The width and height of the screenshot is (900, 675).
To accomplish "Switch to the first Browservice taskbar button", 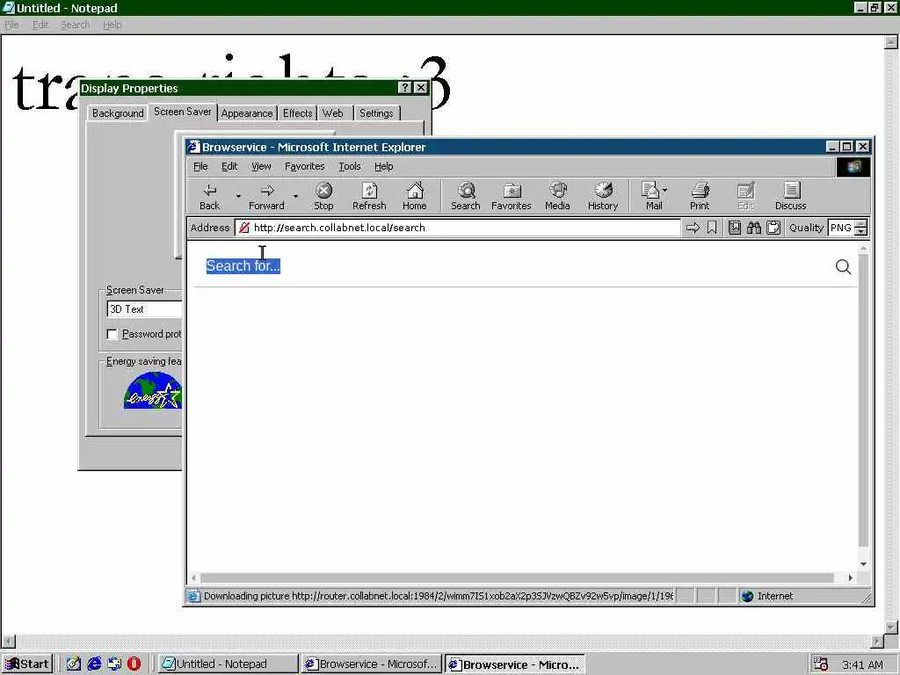I will click(x=372, y=664).
